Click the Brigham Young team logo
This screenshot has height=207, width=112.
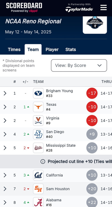[38, 93]
